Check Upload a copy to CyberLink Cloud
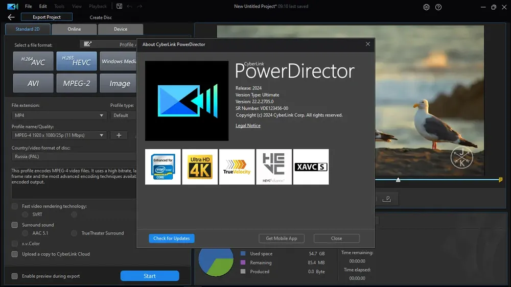The width and height of the screenshot is (511, 287). (x=15, y=254)
